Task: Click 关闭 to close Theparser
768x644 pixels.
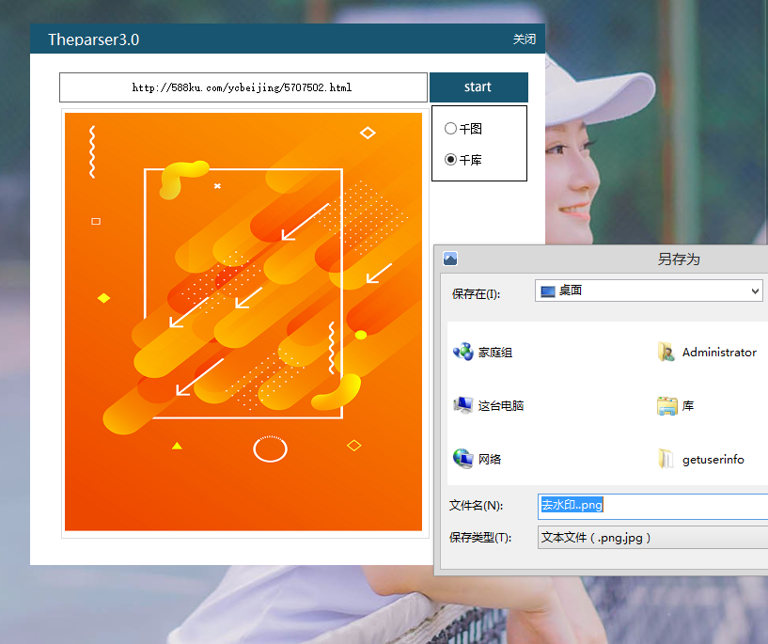Action: pyautogui.click(x=524, y=39)
